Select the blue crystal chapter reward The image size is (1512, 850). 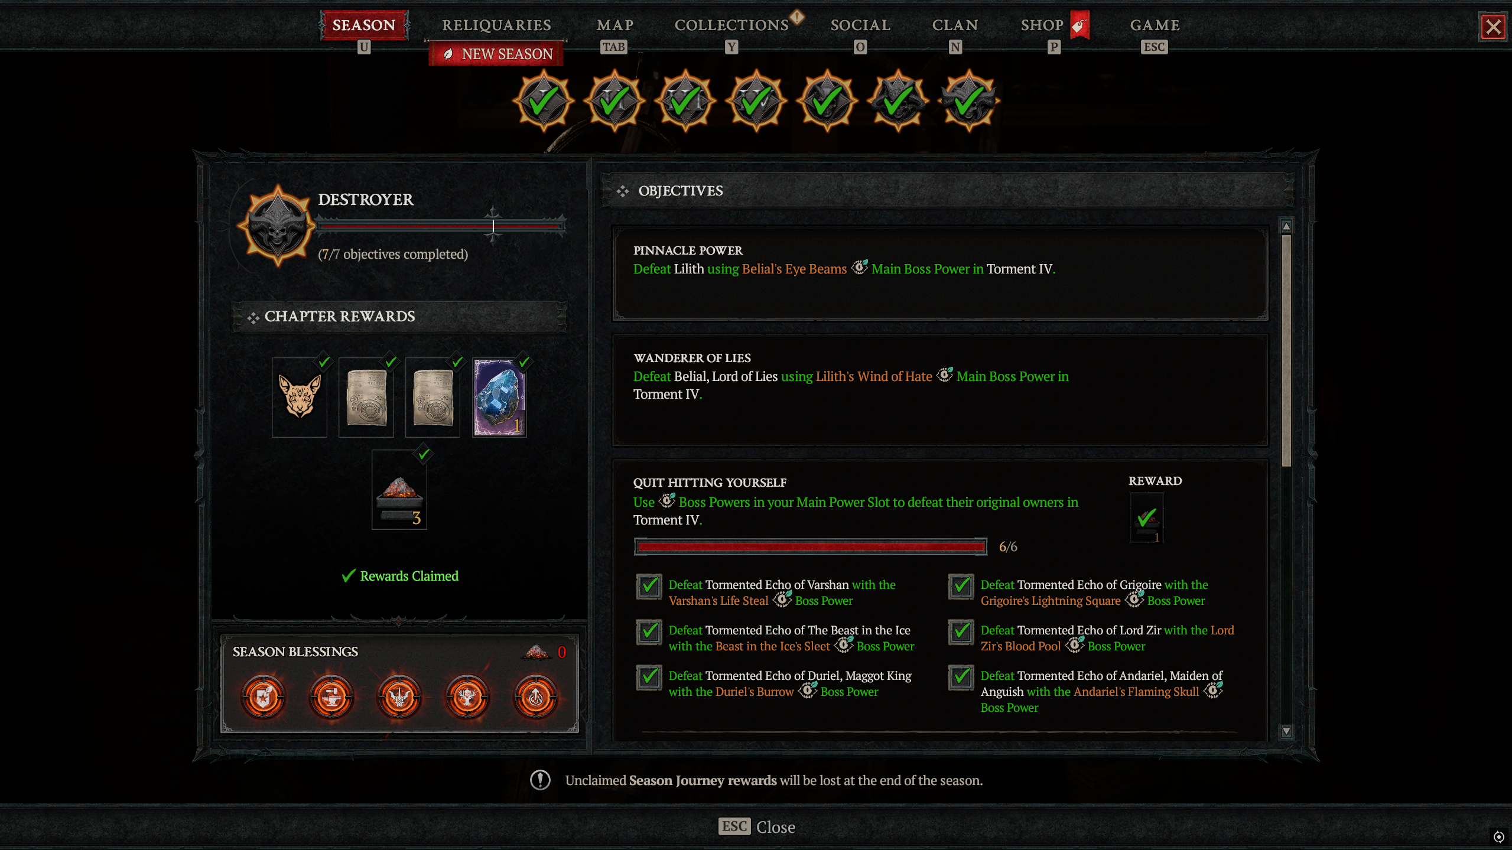click(499, 398)
